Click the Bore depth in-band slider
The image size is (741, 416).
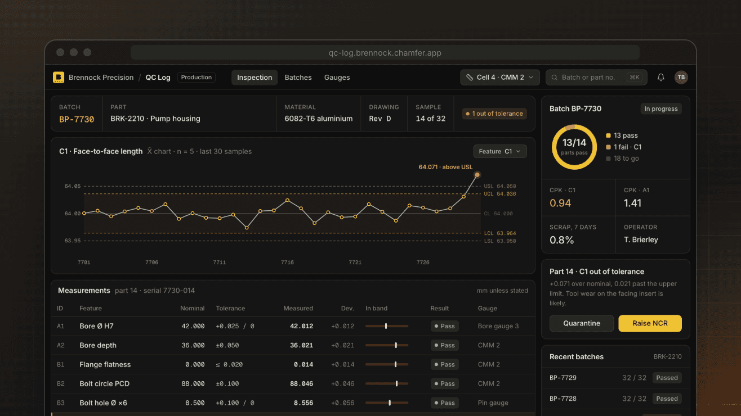(x=387, y=345)
